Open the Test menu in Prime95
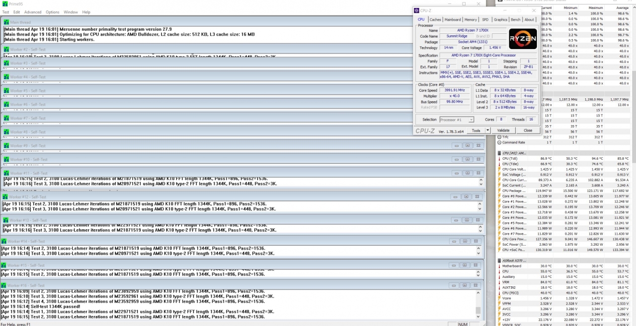 coord(5,12)
